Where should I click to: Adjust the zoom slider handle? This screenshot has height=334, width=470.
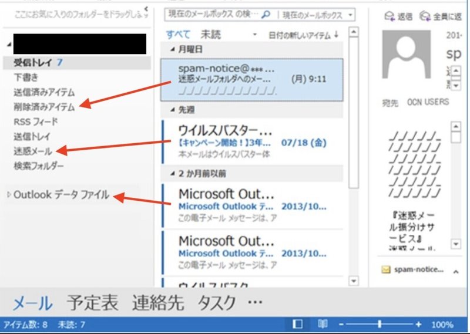click(380, 324)
